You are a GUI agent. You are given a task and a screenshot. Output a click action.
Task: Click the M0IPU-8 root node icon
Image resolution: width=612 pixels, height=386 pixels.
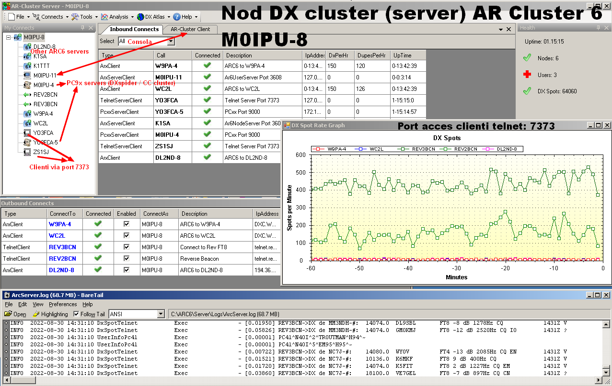[x=18, y=37]
